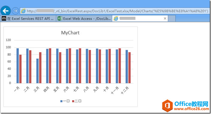This screenshot has width=211, height=114.
Task: Click the red legend color square
Action: [x=73, y=101]
